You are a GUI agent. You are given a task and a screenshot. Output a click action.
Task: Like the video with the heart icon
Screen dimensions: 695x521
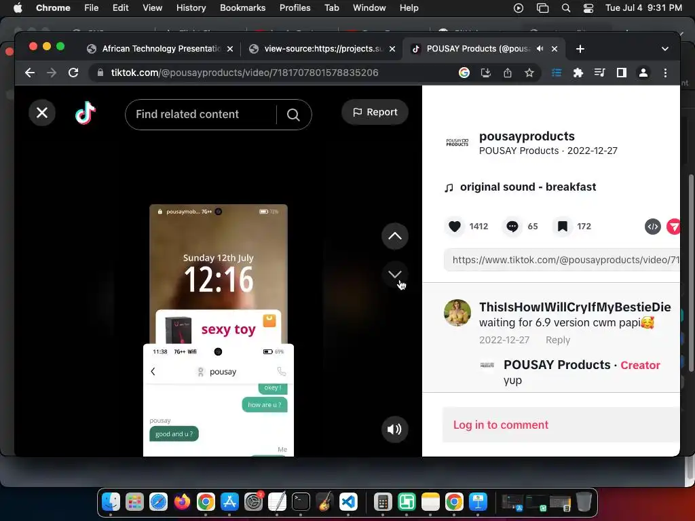(x=454, y=227)
